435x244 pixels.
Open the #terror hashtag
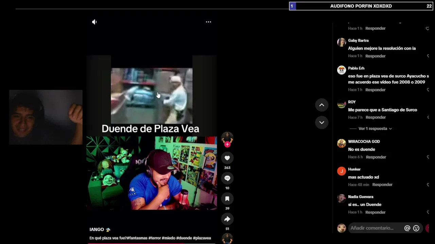(155, 238)
